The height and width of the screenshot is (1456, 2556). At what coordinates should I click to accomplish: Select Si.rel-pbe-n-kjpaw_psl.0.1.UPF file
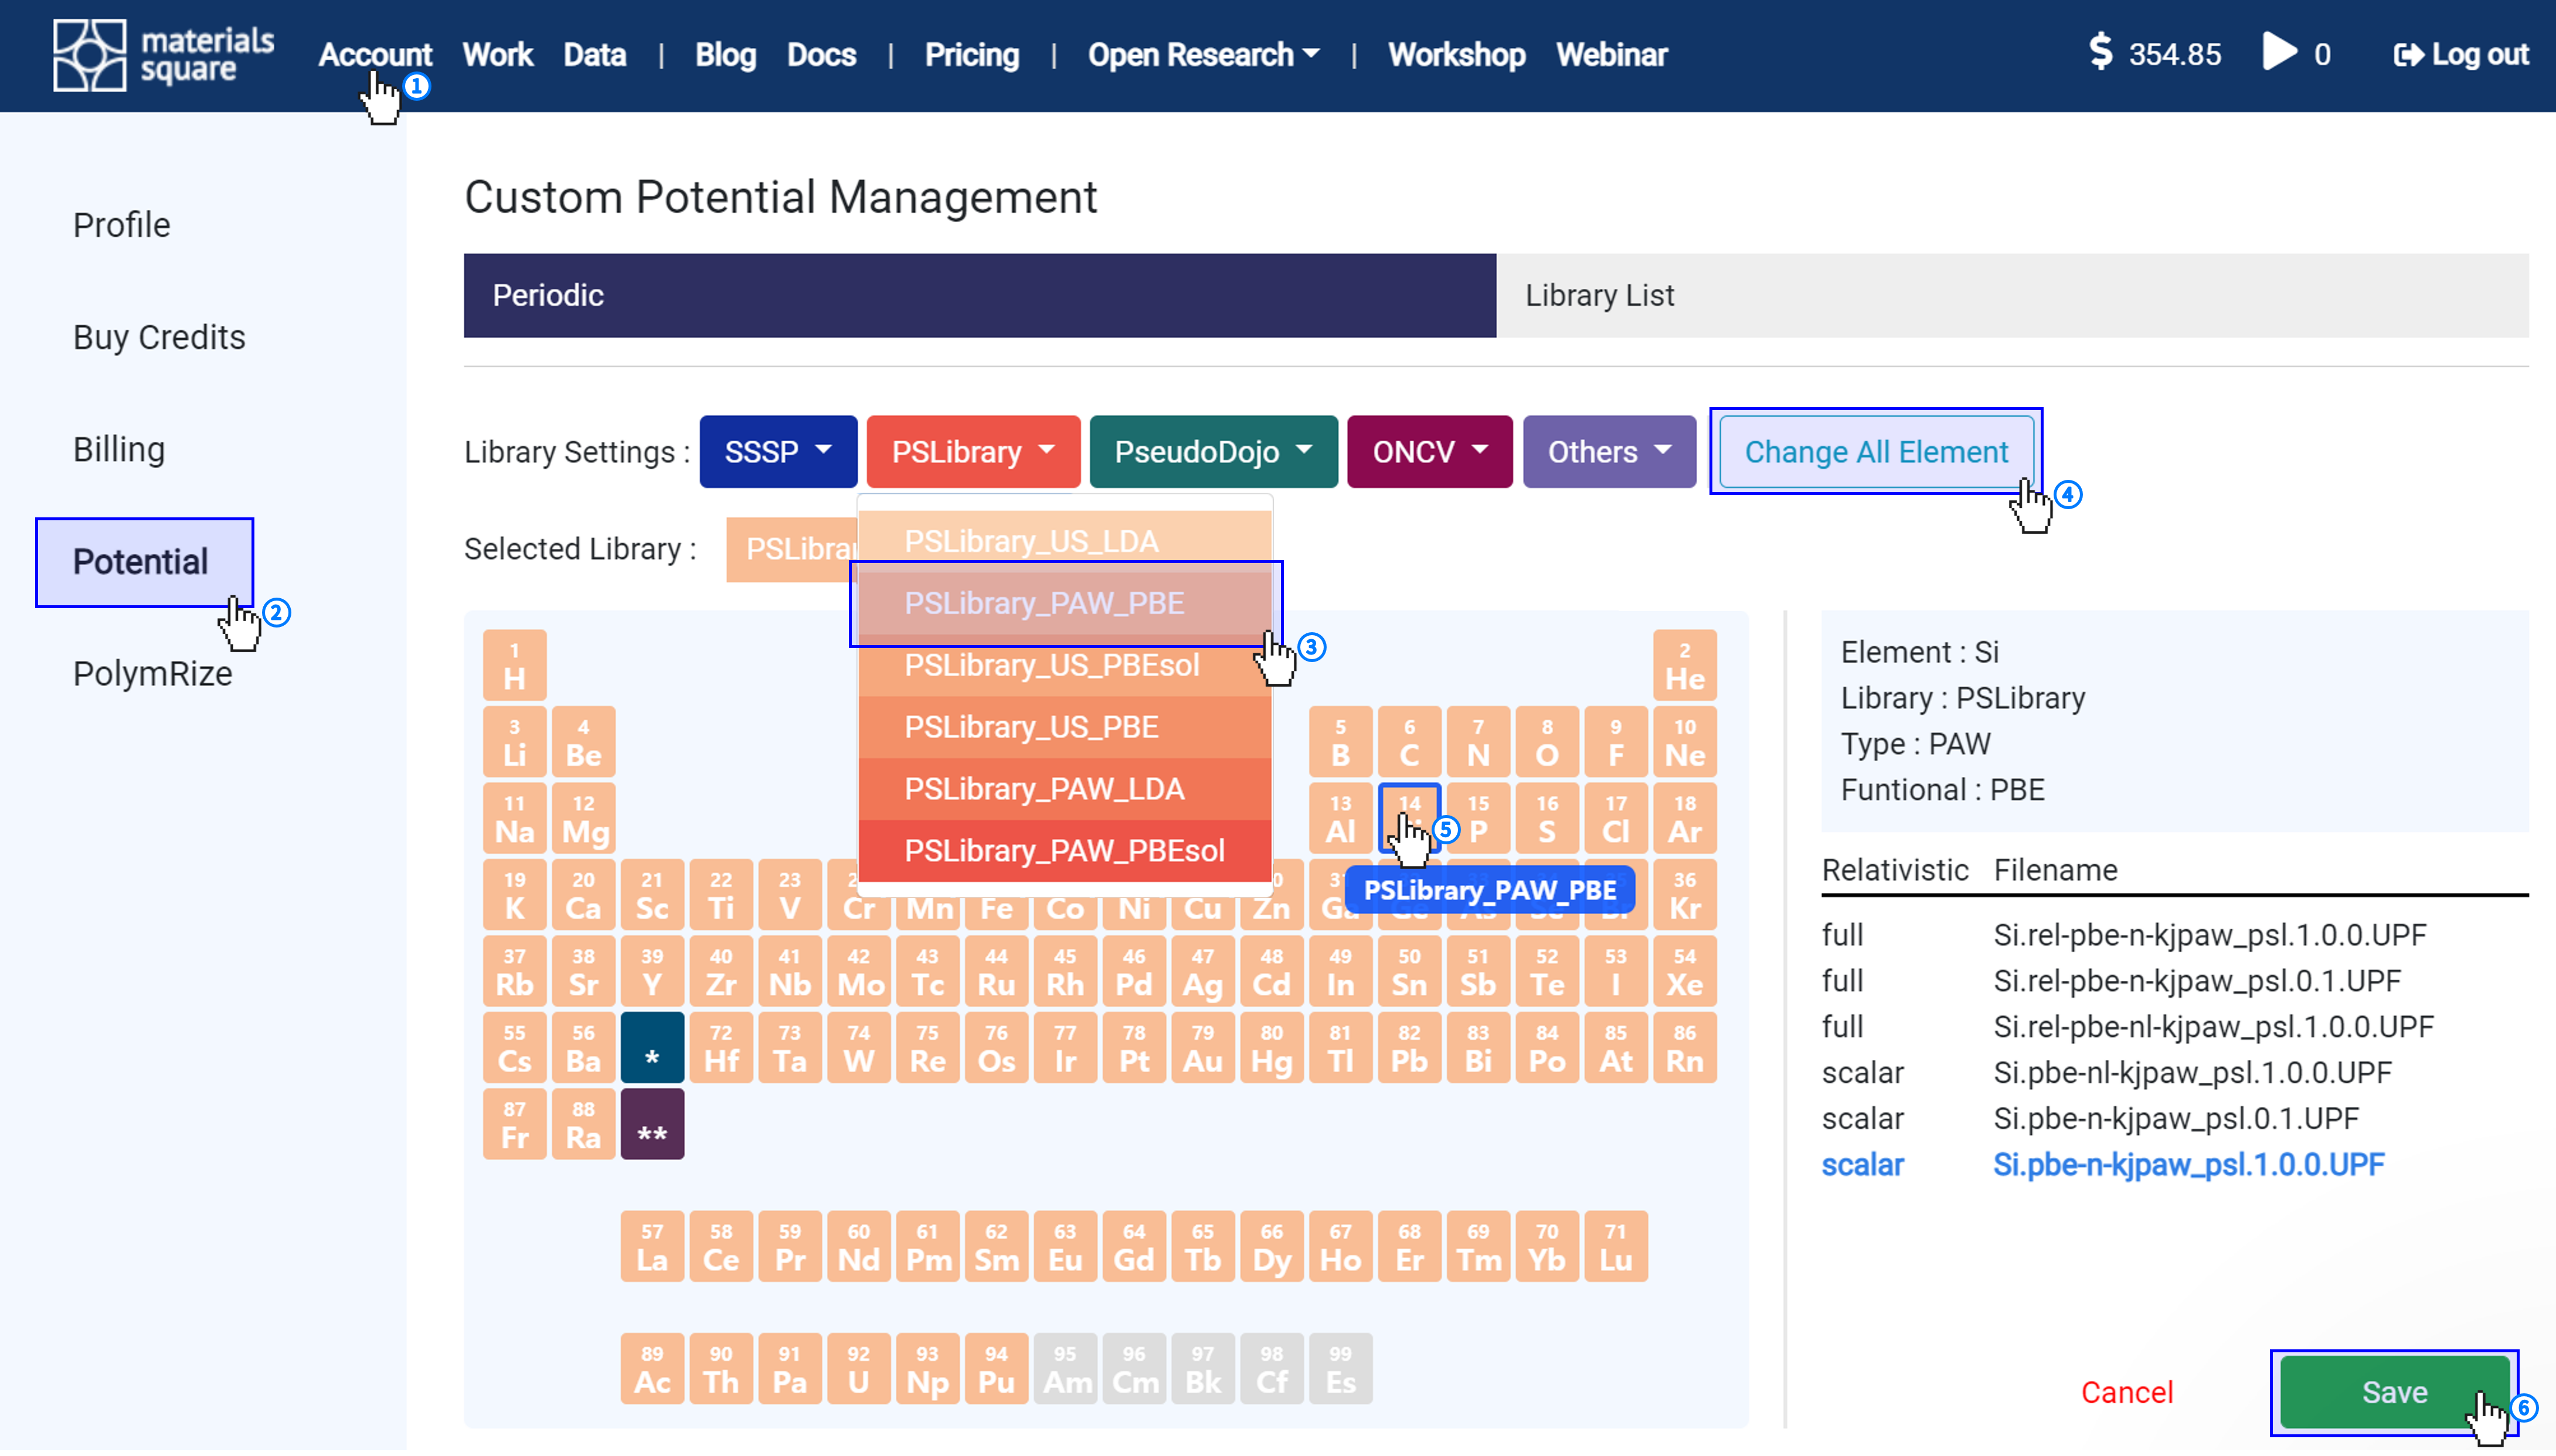click(2196, 981)
